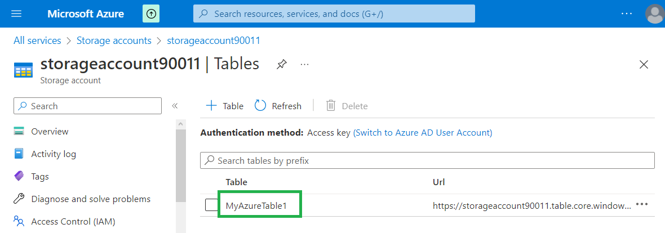Click the upgrade arrow icon beside Microsoft Azure
This screenshot has width=665, height=233.
point(152,14)
